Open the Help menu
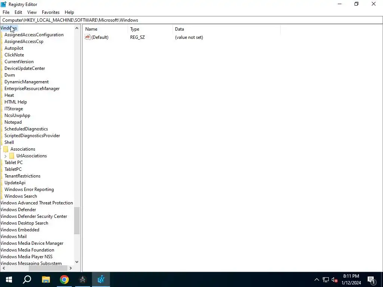383x287 pixels. (x=69, y=12)
